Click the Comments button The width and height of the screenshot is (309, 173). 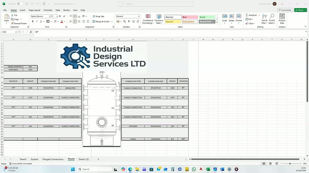coord(285,10)
